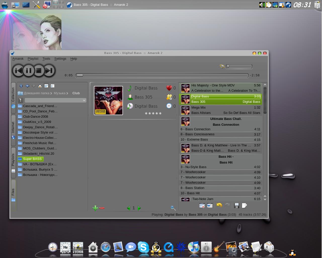Go to next context applet page
The width and height of the screenshot is (322, 258).
(x=139, y=208)
